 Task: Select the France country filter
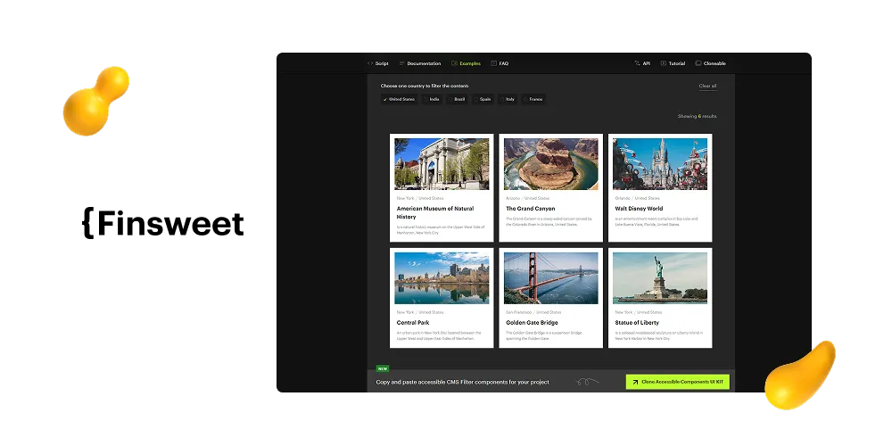533,99
